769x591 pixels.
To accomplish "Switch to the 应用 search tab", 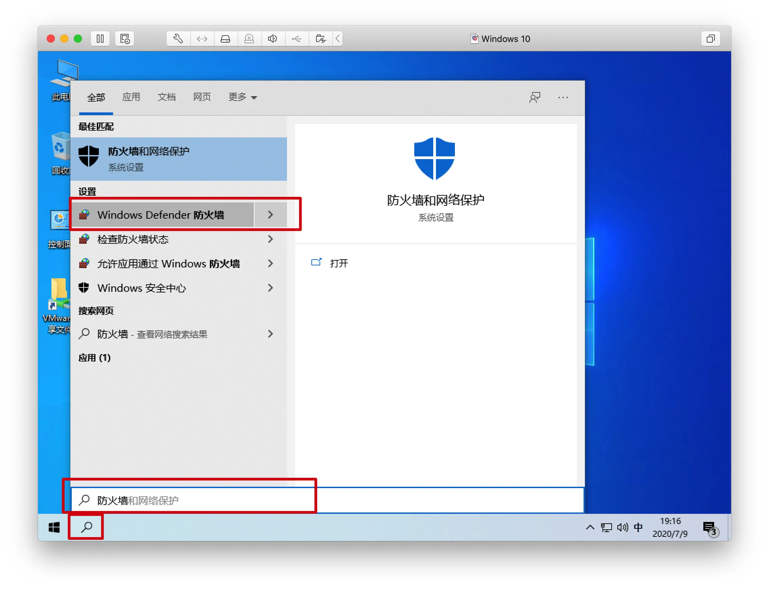I will tap(131, 97).
